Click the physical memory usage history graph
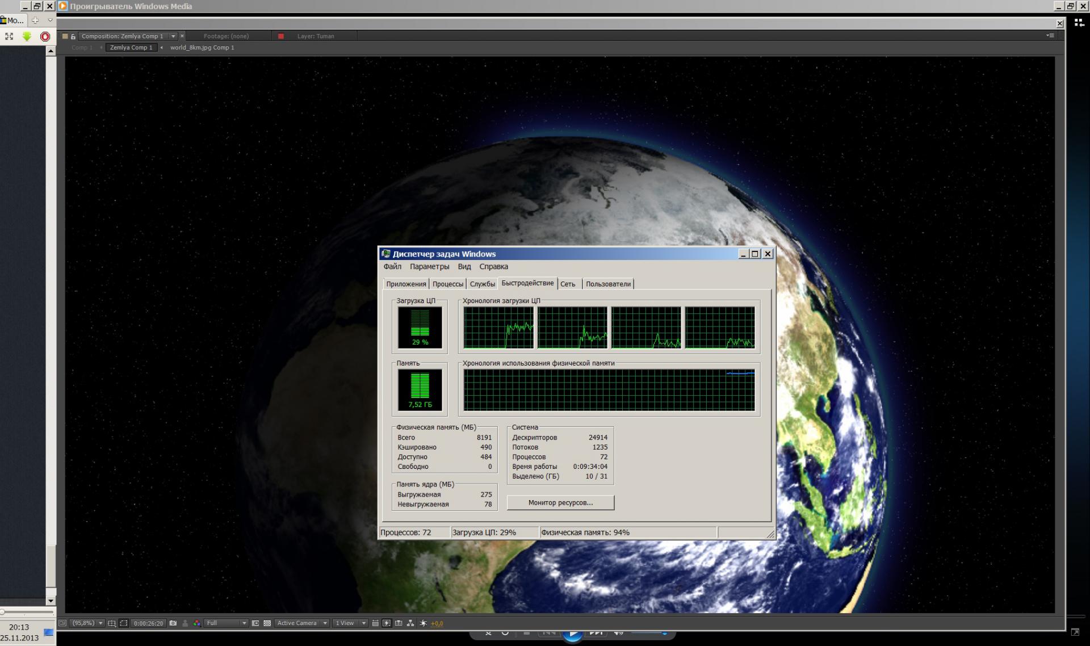This screenshot has height=646, width=1090. [x=609, y=389]
